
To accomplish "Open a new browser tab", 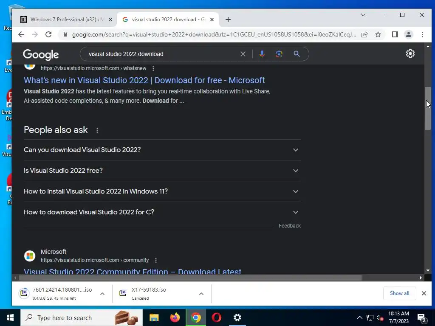I will pyautogui.click(x=228, y=20).
